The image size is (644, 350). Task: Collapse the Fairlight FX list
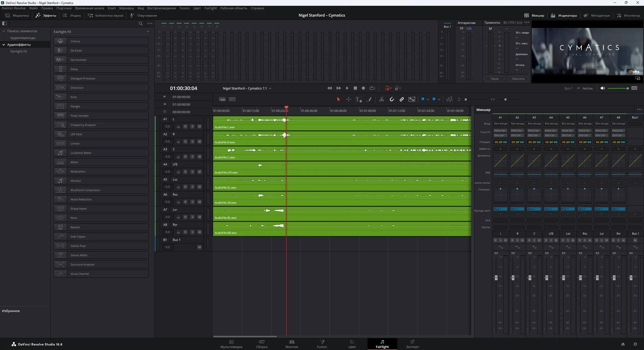pyautogui.click(x=148, y=32)
